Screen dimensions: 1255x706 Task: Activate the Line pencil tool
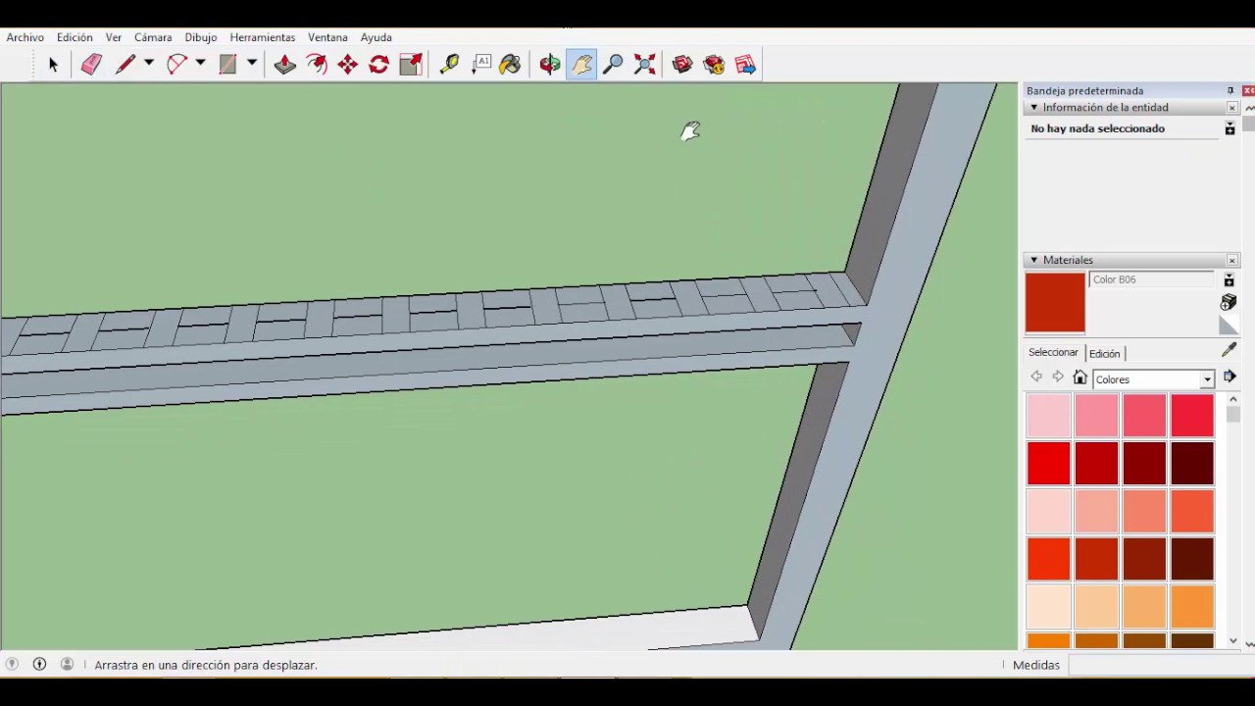[x=125, y=65]
